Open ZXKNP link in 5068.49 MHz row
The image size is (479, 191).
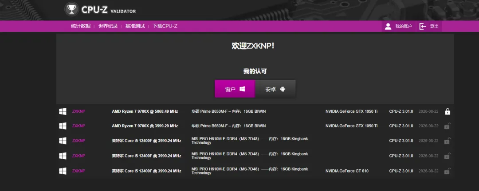click(x=79, y=111)
